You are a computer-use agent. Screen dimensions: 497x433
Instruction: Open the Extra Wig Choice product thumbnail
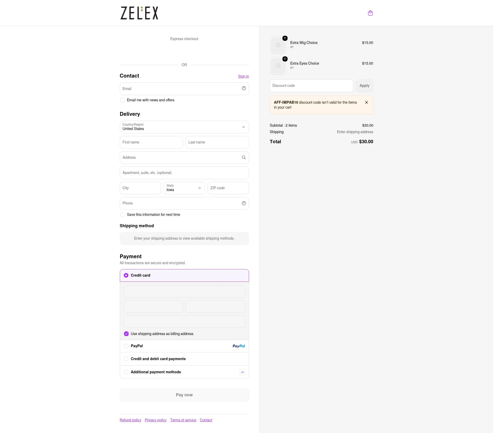[x=278, y=45]
